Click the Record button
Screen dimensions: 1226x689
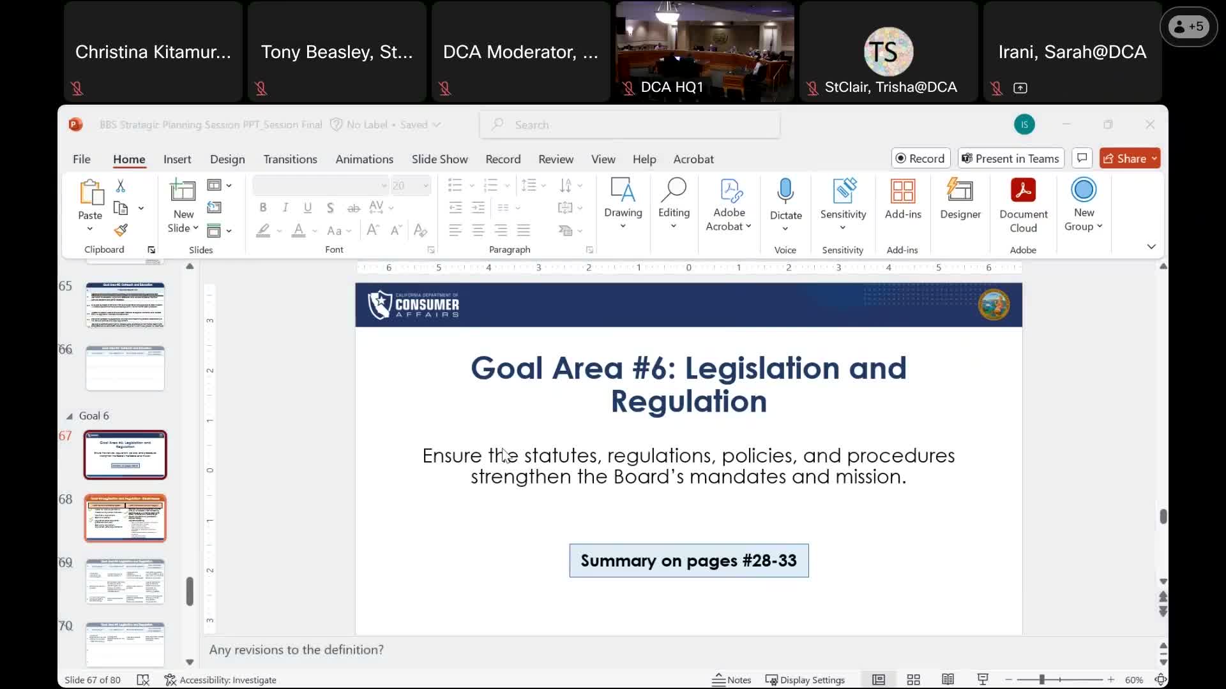[x=920, y=158]
